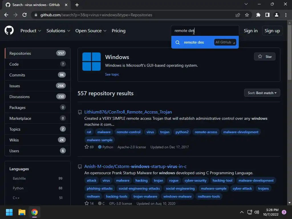This screenshot has width=292, height=219.
Task: Click the site lock icon in address bar
Action: click(36, 15)
